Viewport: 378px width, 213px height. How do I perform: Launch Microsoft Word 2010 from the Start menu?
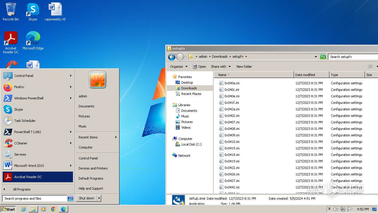pos(38,166)
